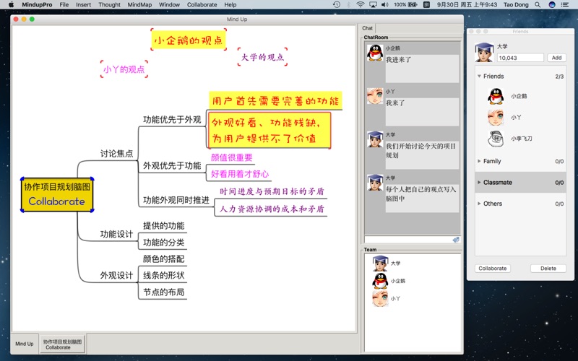The height and width of the screenshot is (361, 578).
Task: Switch to the 协作项目规划脑图 Collaborate tab
Action: click(62, 344)
